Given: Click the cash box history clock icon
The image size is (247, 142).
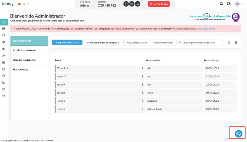Looking at the screenshot, I should click(126, 4).
